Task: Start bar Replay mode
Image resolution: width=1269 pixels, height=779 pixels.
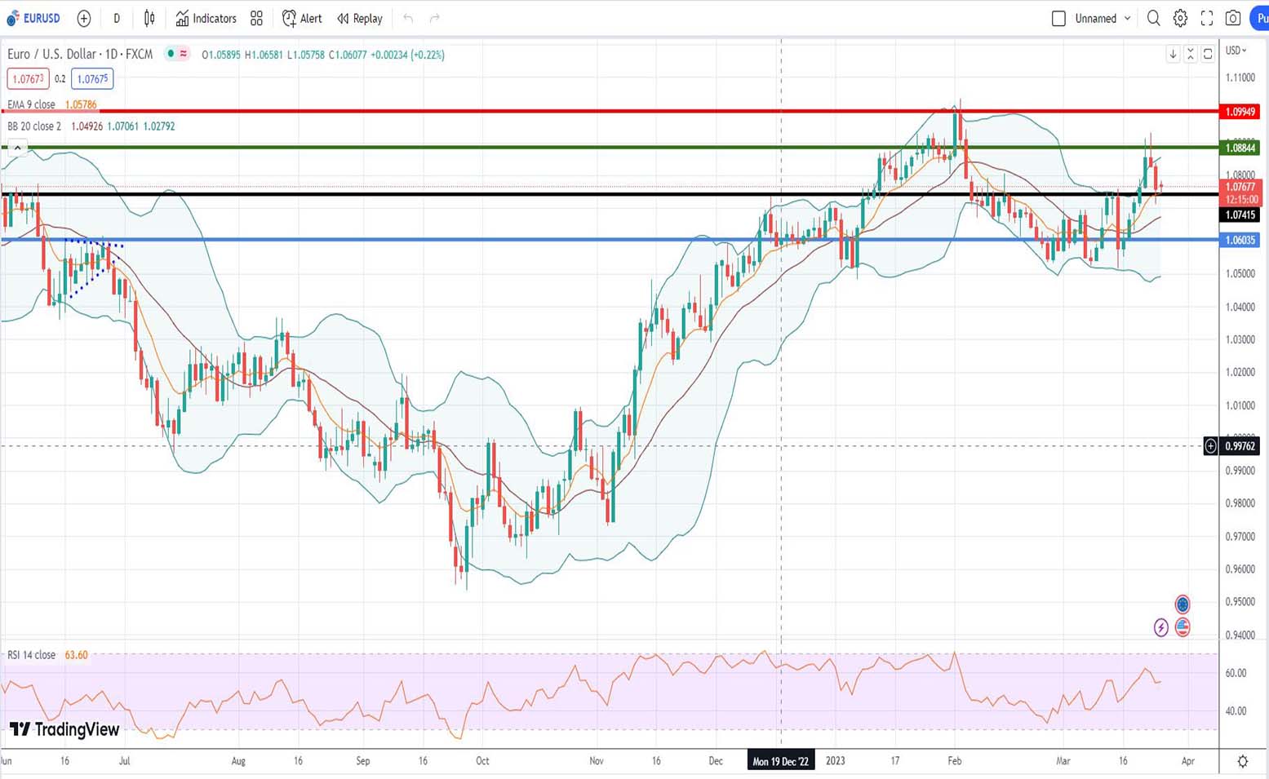Action: coord(360,18)
